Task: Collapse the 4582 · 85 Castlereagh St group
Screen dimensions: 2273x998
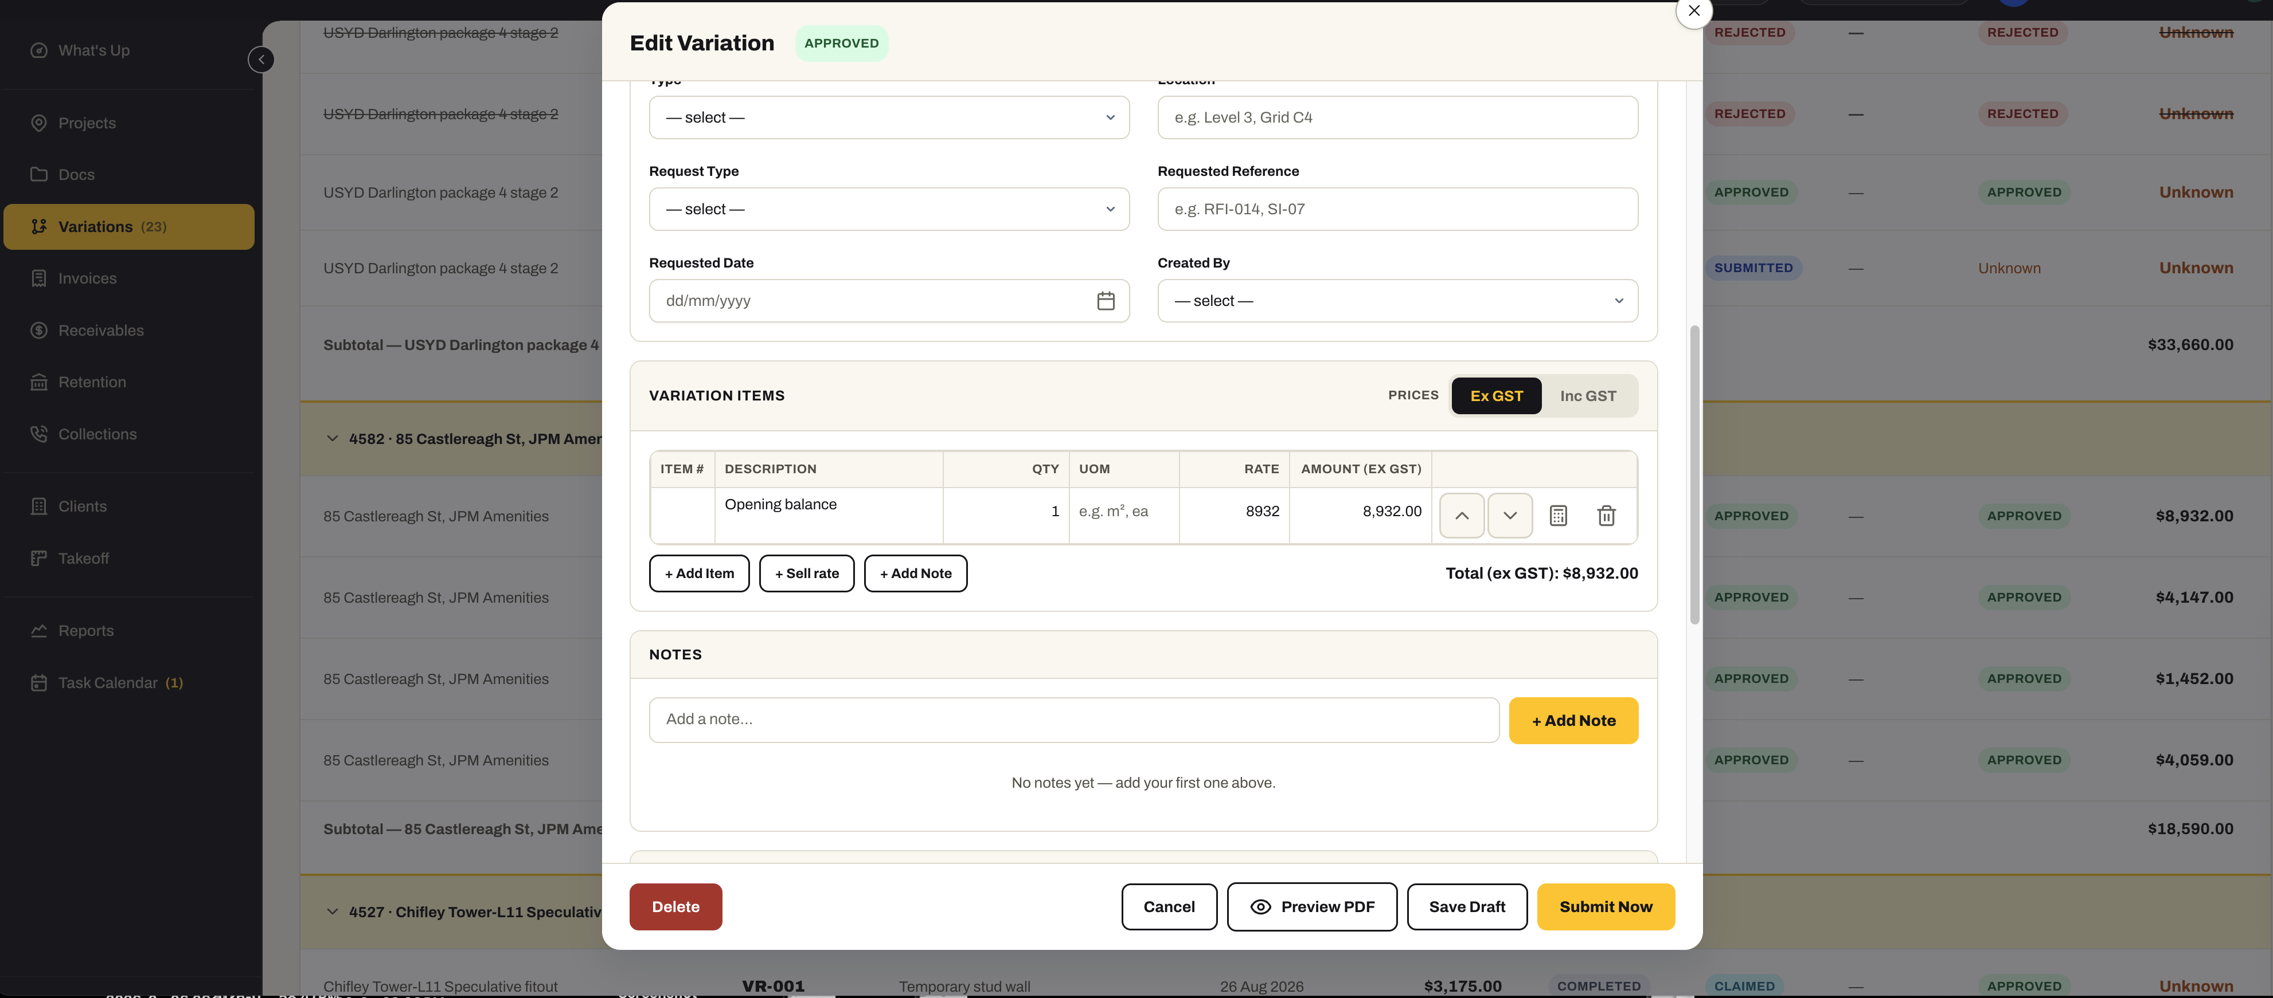Action: tap(332, 438)
